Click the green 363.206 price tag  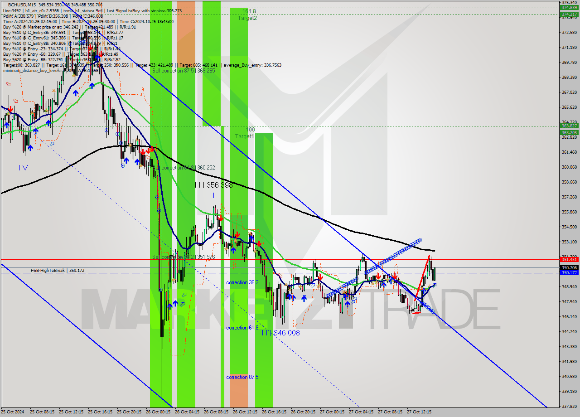point(569,133)
